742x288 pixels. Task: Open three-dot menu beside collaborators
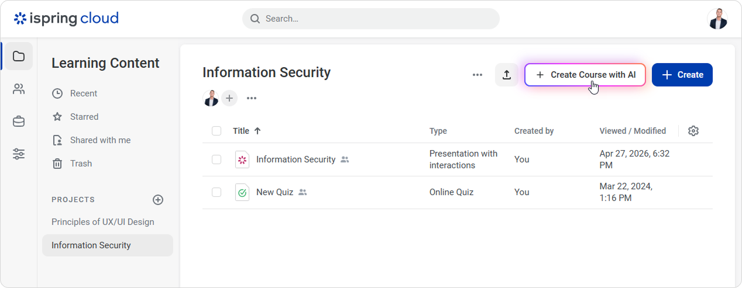(252, 98)
